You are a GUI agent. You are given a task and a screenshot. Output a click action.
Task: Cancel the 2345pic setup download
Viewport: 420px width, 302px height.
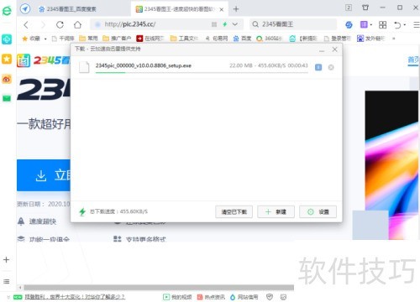(331, 67)
